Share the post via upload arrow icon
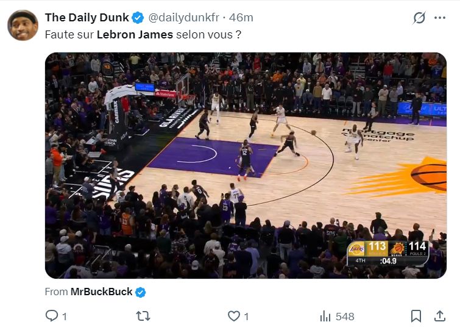The width and height of the screenshot is (460, 333). click(439, 316)
